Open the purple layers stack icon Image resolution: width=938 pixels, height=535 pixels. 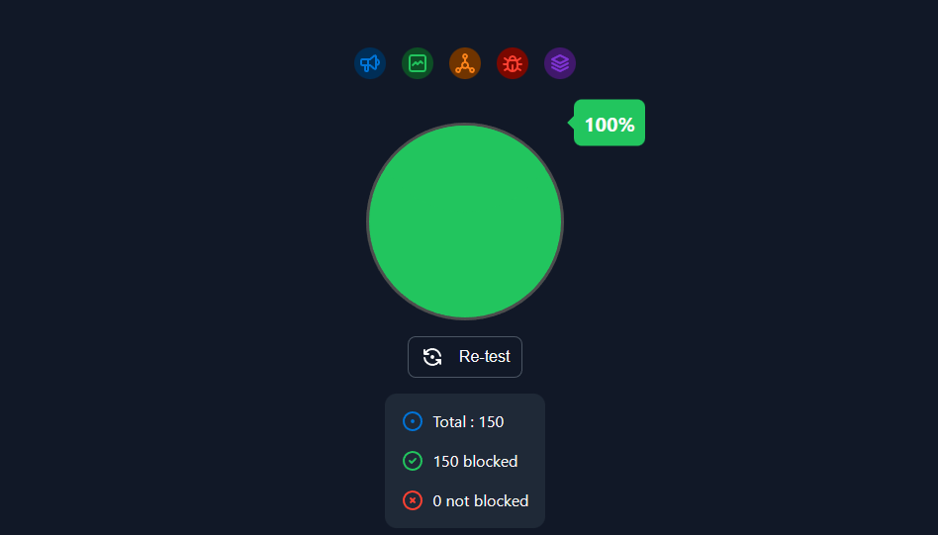point(560,63)
